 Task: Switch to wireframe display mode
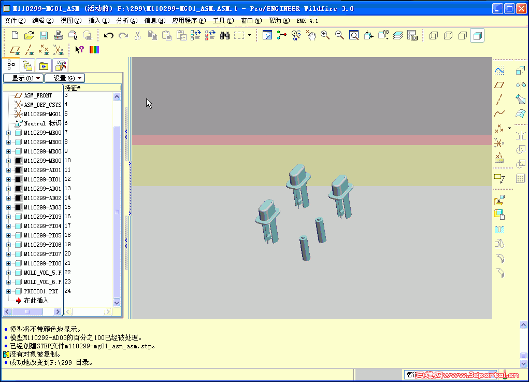pos(434,35)
